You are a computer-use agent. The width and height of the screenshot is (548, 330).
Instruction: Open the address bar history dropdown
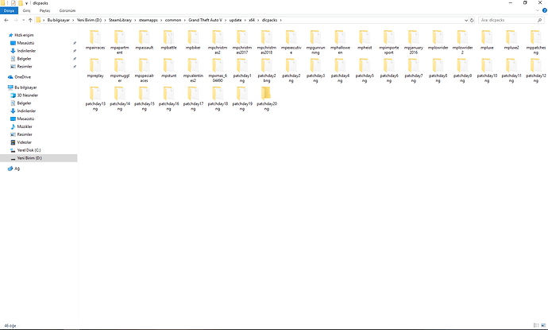pos(466,21)
